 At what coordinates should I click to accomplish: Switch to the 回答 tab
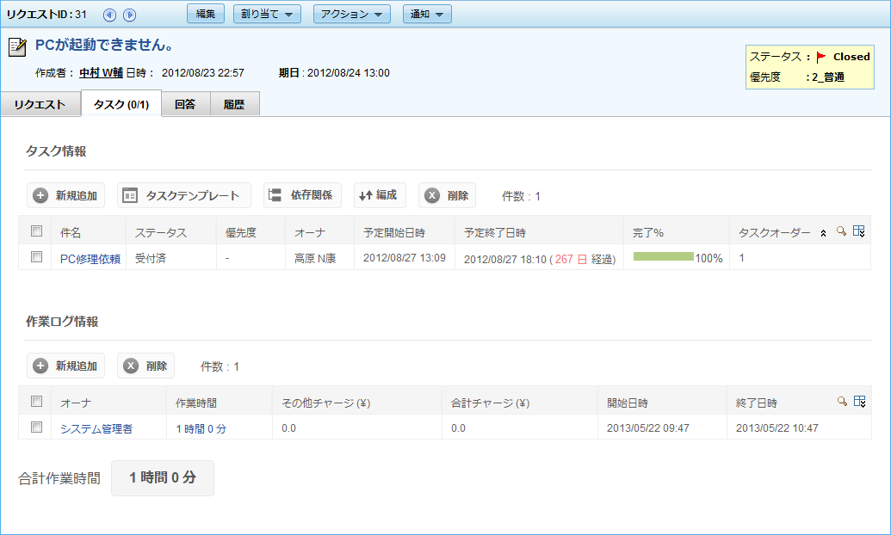(185, 104)
